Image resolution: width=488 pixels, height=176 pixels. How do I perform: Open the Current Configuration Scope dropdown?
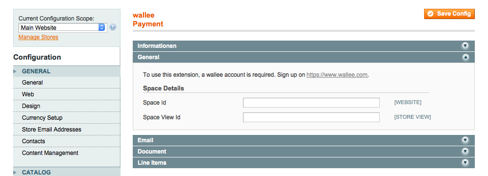click(63, 27)
